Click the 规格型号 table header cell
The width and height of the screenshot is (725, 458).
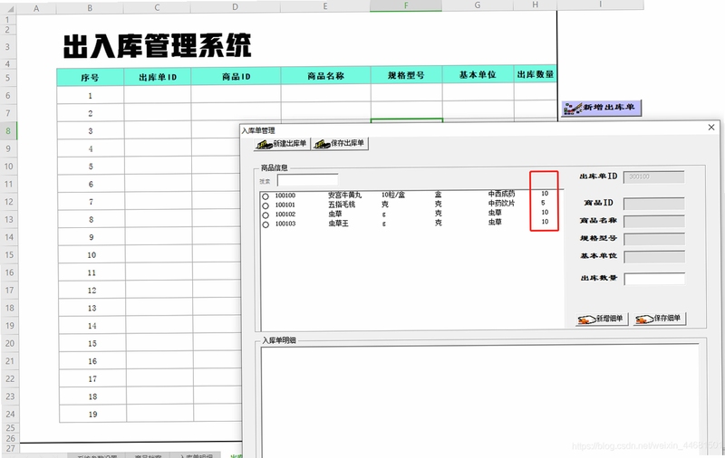(406, 75)
